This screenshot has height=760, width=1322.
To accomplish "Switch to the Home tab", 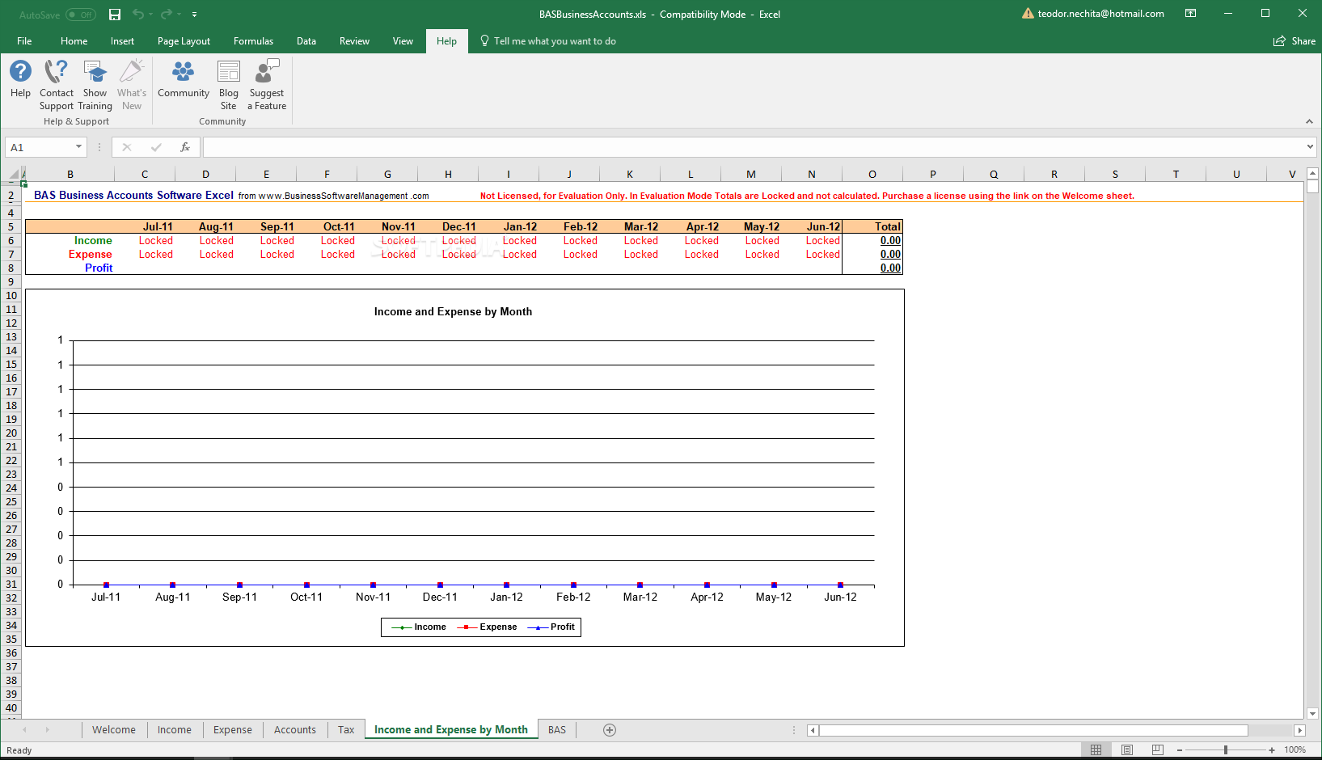I will tap(74, 41).
